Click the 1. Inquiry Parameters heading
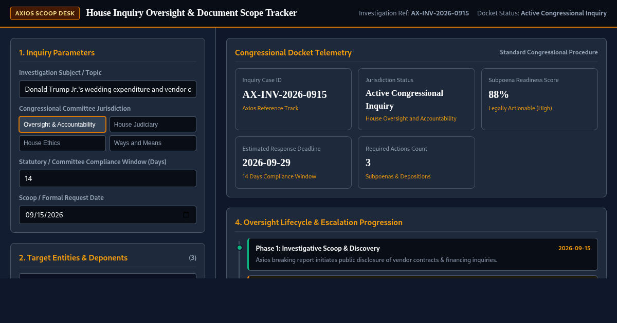 pos(57,52)
